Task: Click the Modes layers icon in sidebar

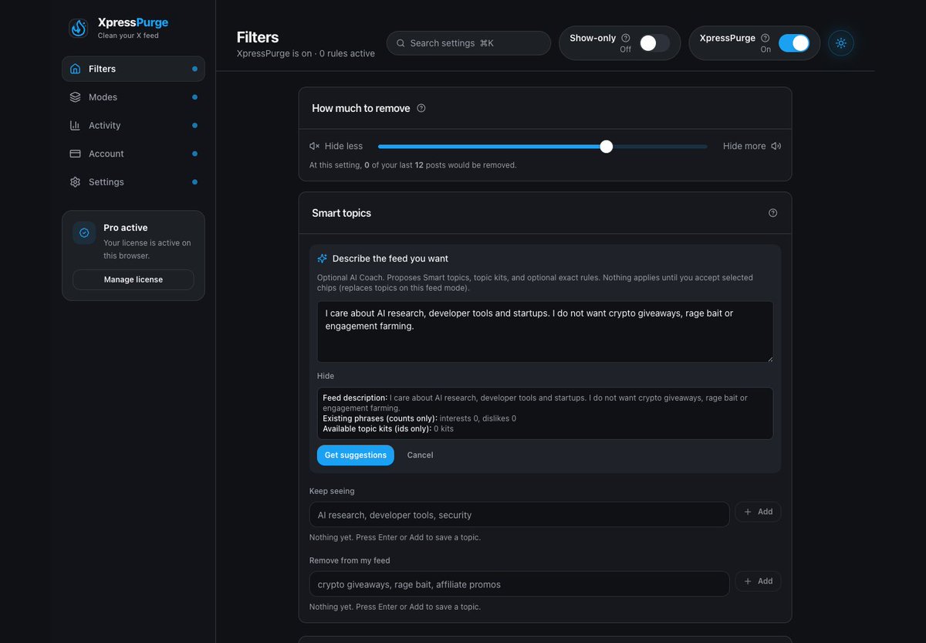Action: (75, 97)
